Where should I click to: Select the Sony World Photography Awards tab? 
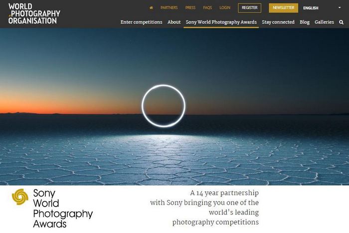tap(221, 22)
